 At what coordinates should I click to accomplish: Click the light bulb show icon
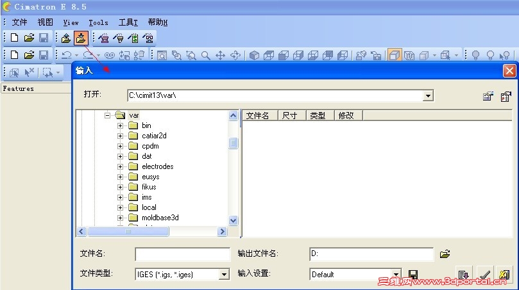click(x=475, y=55)
